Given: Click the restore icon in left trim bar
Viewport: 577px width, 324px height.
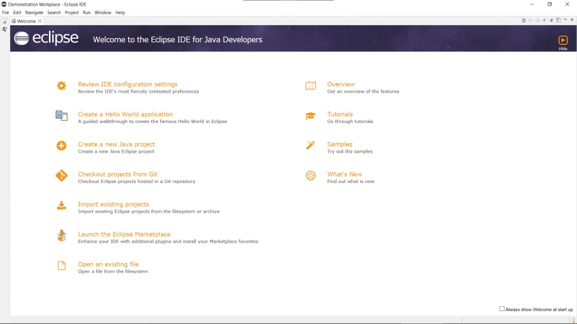Looking at the screenshot, I should click(5, 22).
